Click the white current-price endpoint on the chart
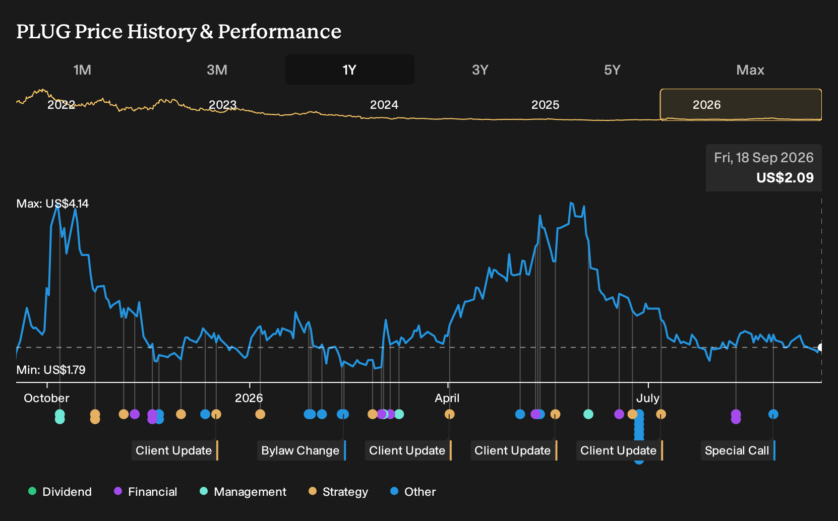Image resolution: width=838 pixels, height=521 pixels. pos(821,347)
